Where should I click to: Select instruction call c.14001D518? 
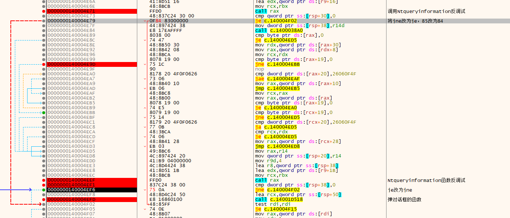point(279,199)
